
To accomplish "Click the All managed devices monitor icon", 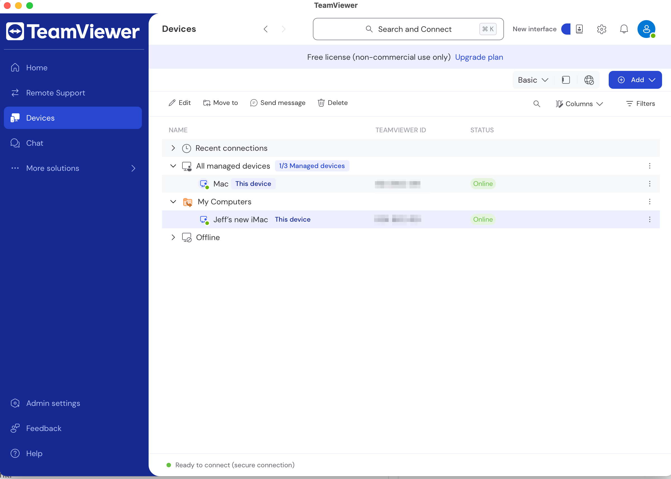I will click(187, 166).
